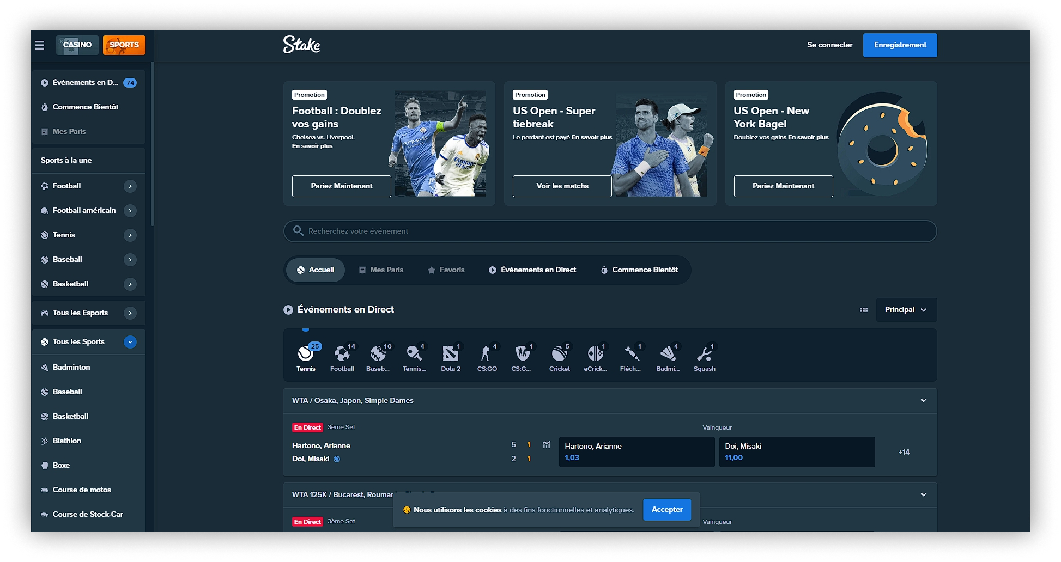Switch to Casino mode
This screenshot has height=562, width=1061.
pyautogui.click(x=77, y=45)
